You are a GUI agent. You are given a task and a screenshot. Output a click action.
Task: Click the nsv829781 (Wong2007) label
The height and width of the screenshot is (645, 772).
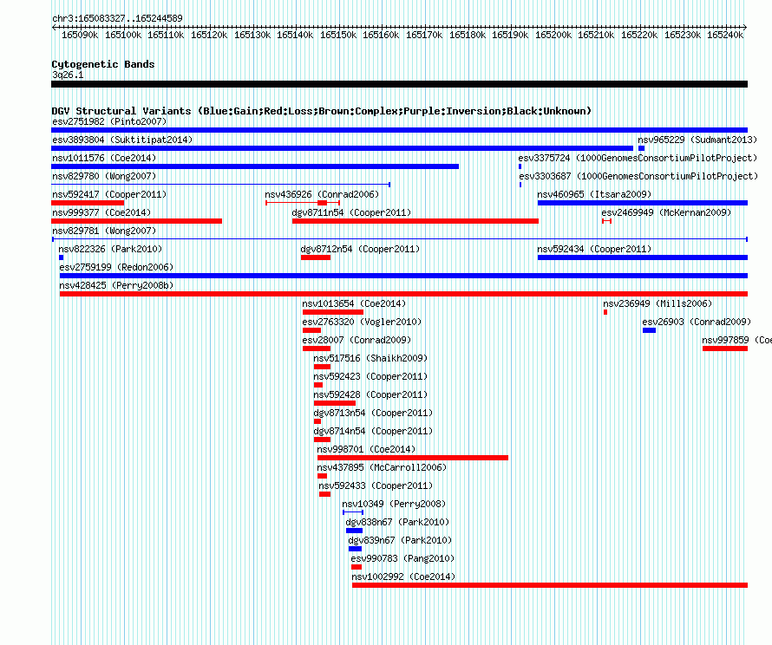pos(104,231)
